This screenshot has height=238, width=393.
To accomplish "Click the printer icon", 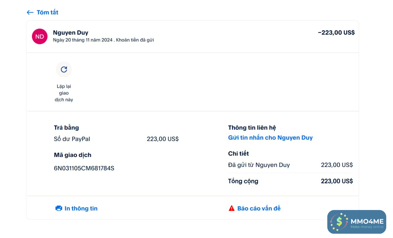I will pyautogui.click(x=59, y=208).
